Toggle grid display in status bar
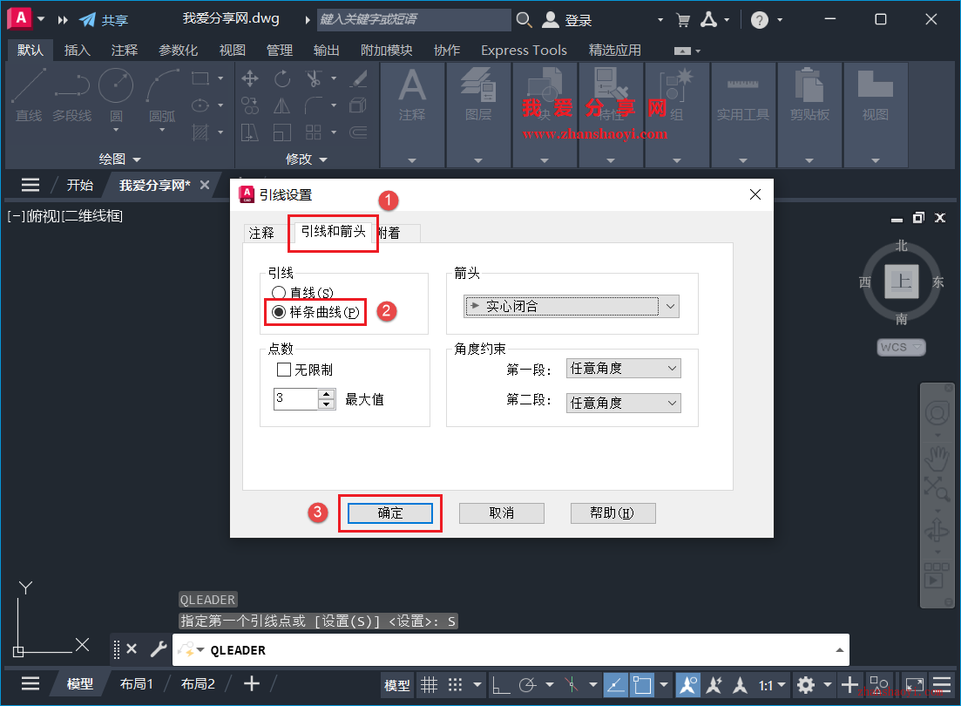961x706 pixels. (429, 685)
